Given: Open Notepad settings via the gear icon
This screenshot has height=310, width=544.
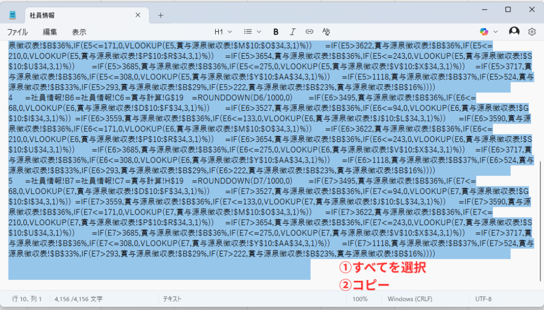Looking at the screenshot, I should [532, 32].
